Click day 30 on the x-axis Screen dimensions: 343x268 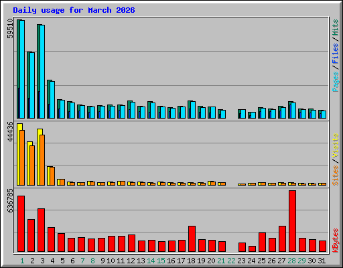pyautogui.click(x=312, y=261)
